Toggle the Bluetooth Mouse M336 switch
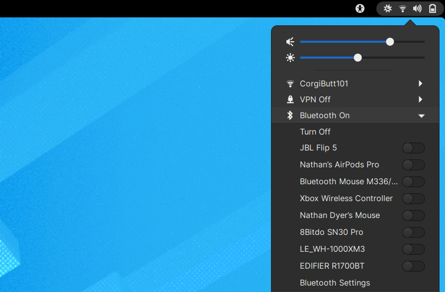The width and height of the screenshot is (445, 292). coord(414,182)
